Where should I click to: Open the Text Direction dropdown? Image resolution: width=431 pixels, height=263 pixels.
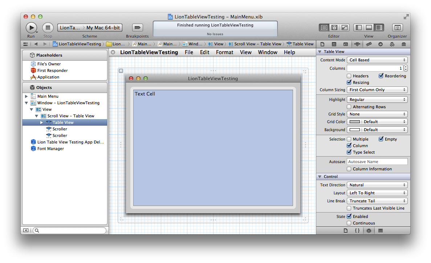coord(377,185)
